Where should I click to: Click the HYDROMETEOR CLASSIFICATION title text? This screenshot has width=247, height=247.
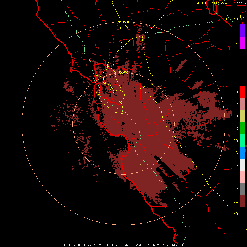pos(96,245)
